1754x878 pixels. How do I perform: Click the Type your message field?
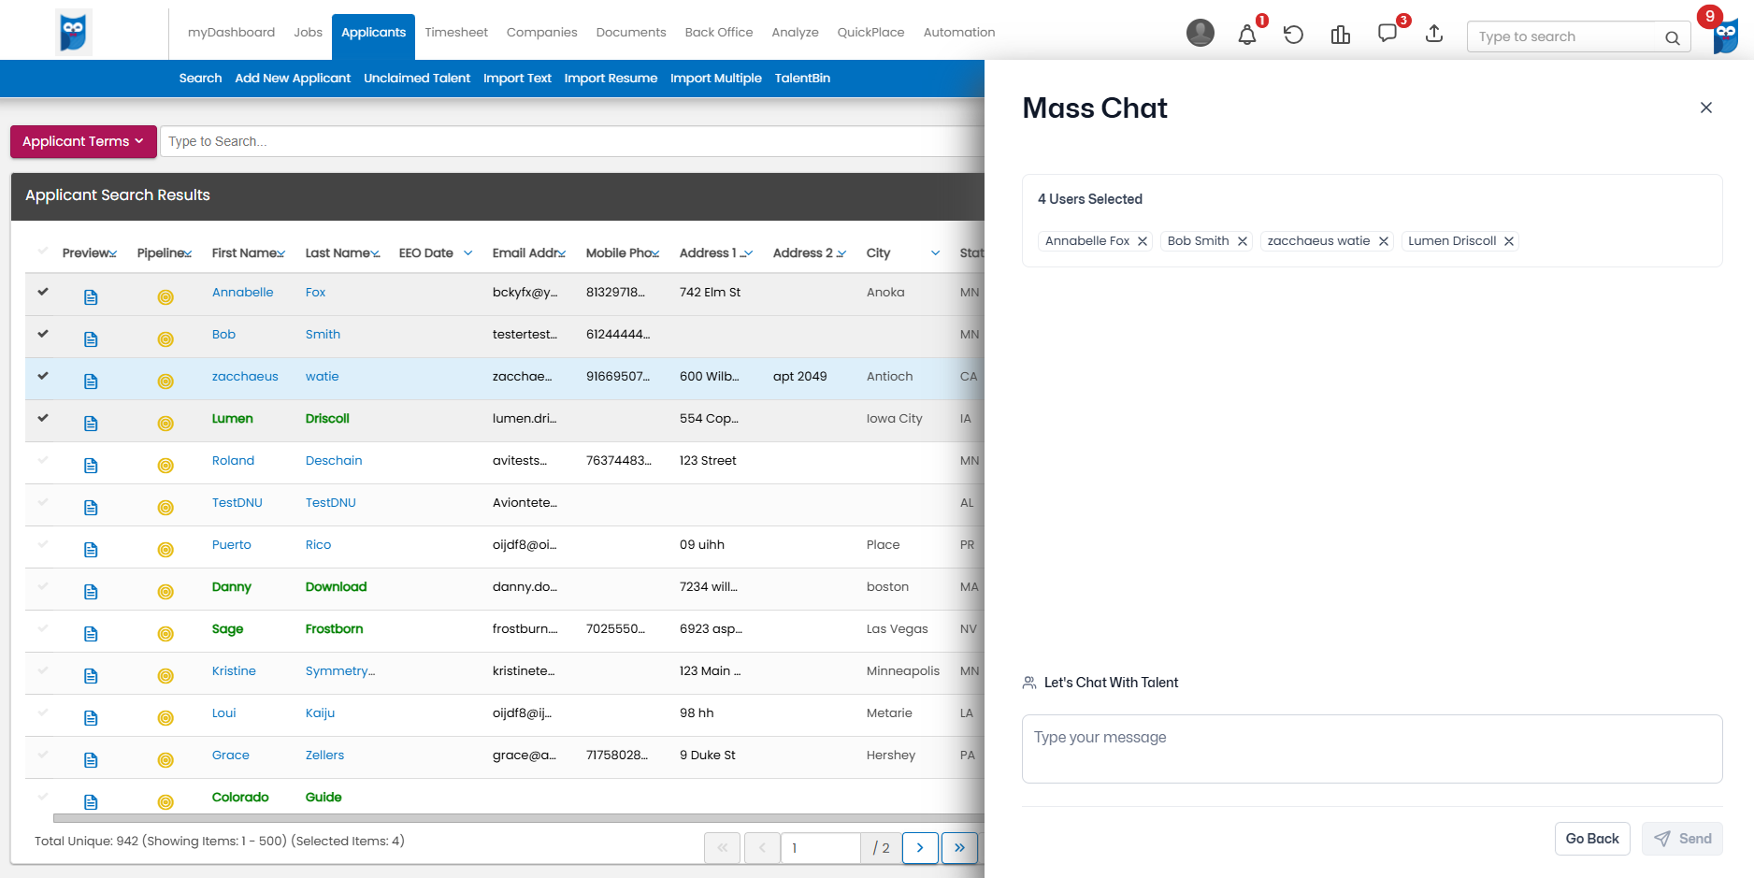pyautogui.click(x=1371, y=749)
